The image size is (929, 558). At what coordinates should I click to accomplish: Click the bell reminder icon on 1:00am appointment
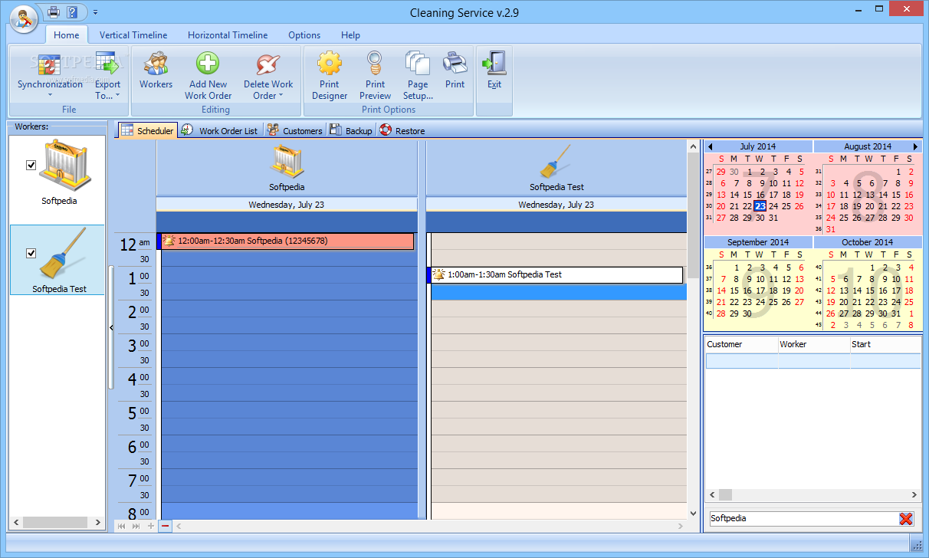pyautogui.click(x=439, y=274)
